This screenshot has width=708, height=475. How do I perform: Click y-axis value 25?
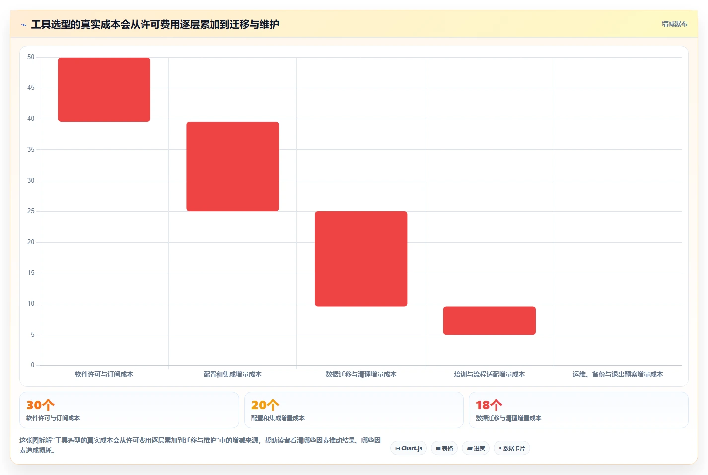tap(31, 211)
